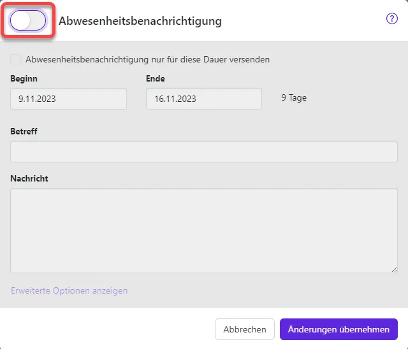The image size is (408, 349).
Task: Show Erweiterte Optionen anzeigen link
Action: 69,290
